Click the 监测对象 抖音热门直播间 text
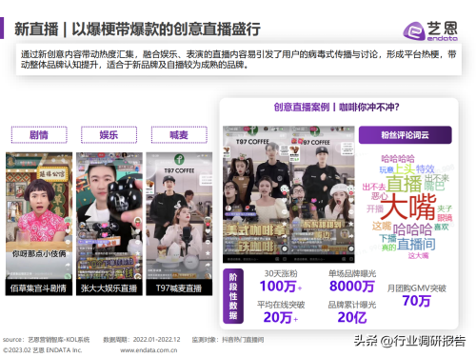Image resolution: width=476 pixels, height=357 pixels. click(x=228, y=340)
